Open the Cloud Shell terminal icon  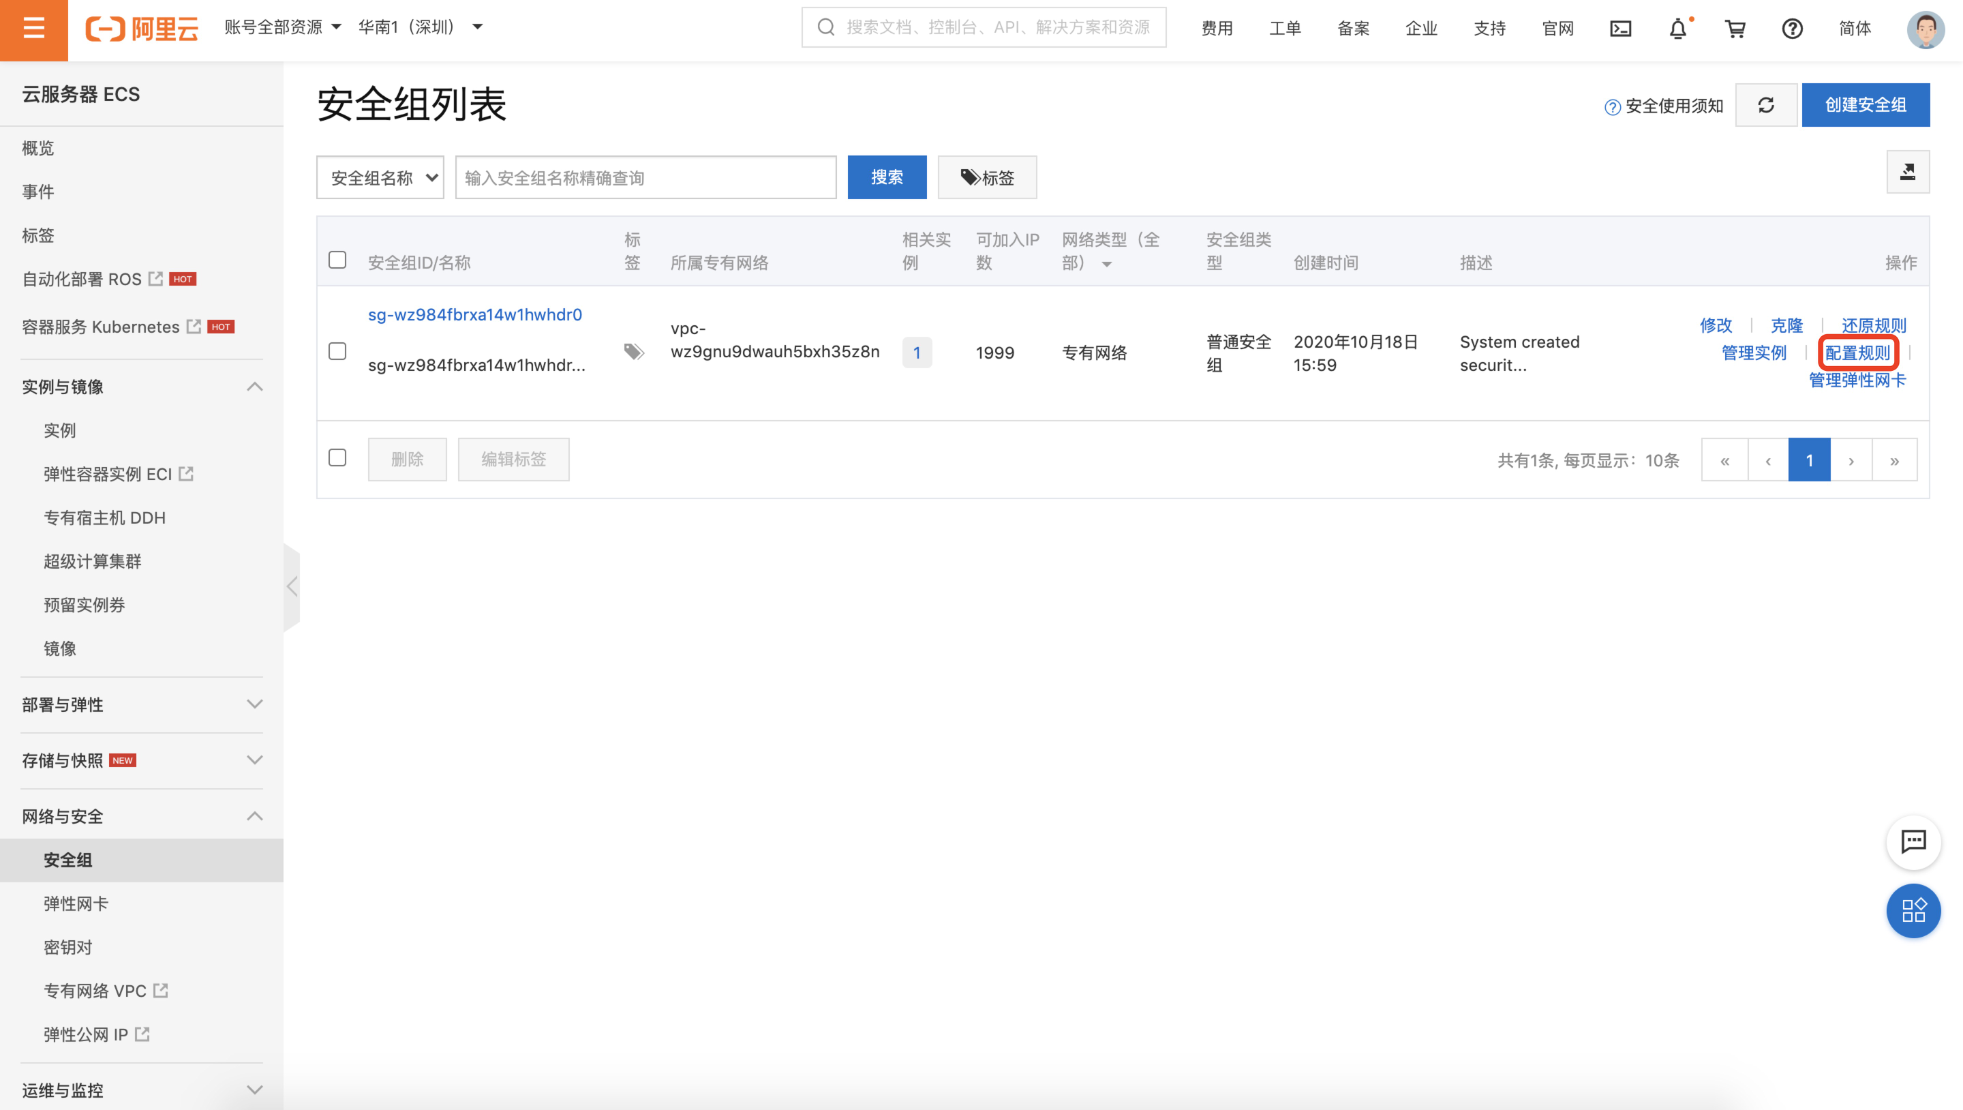(x=1620, y=29)
